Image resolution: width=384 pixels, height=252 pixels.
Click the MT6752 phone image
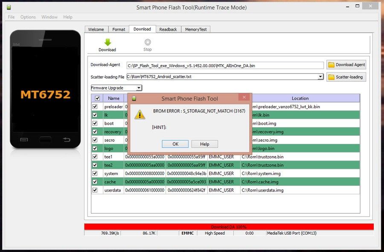45,89
